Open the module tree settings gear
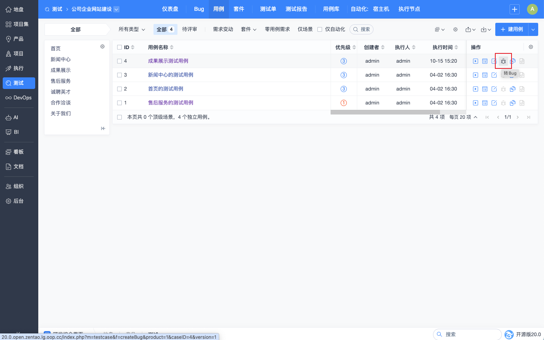544x340 pixels. 102,46
